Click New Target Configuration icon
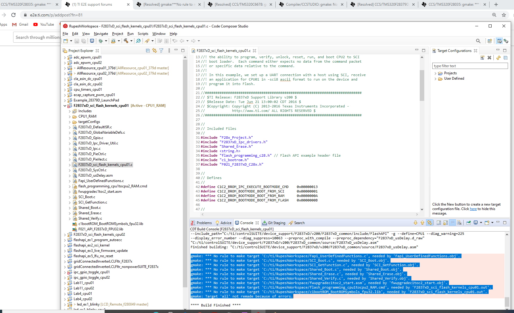The image size is (514, 313). (x=482, y=58)
